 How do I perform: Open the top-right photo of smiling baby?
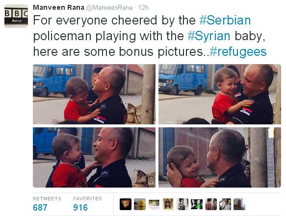point(220,94)
